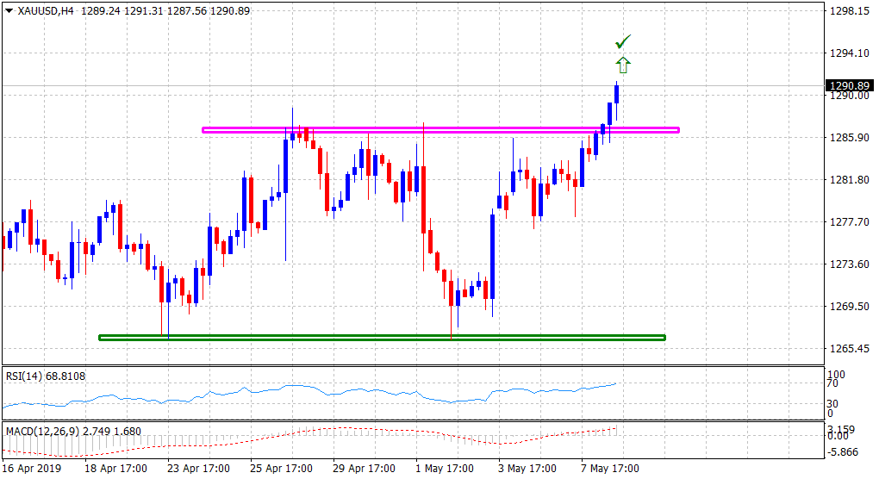Click the current price label 1290.89

click(x=847, y=85)
